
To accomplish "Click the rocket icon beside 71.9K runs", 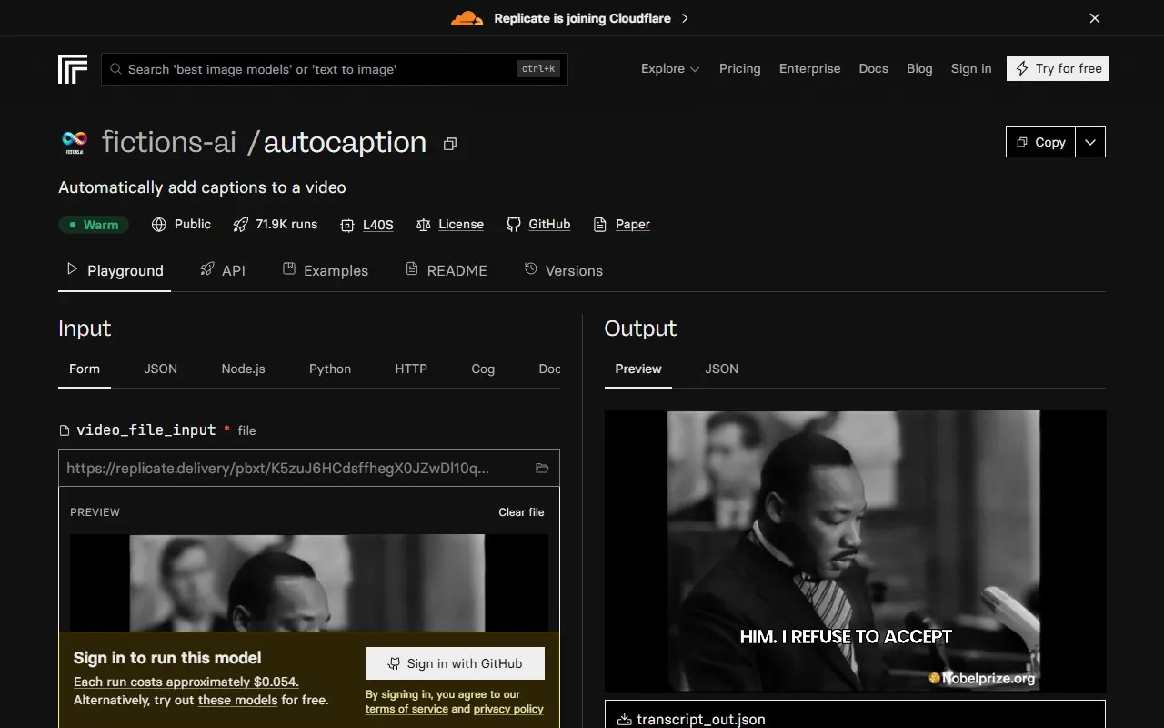I will point(240,224).
